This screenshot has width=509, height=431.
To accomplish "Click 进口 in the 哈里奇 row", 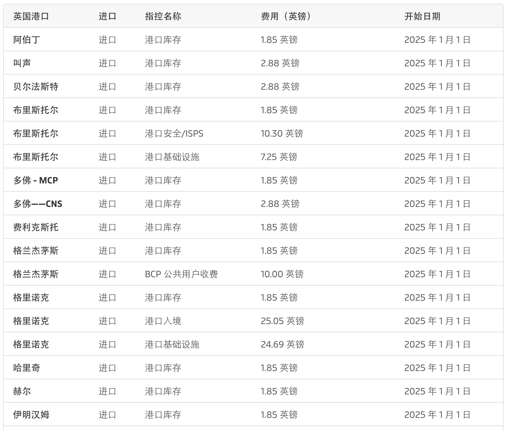I will click(107, 368).
